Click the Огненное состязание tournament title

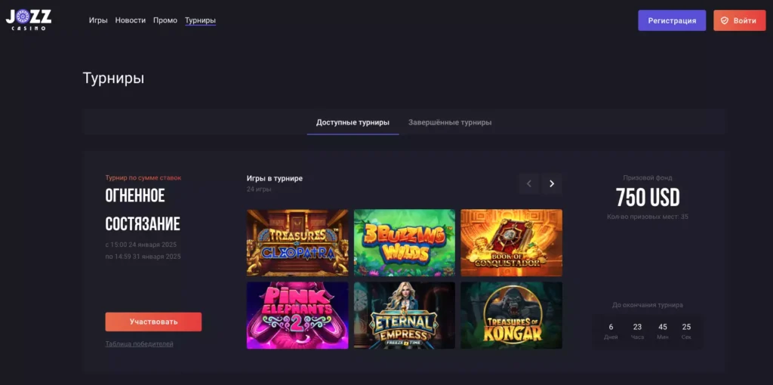[x=143, y=210]
